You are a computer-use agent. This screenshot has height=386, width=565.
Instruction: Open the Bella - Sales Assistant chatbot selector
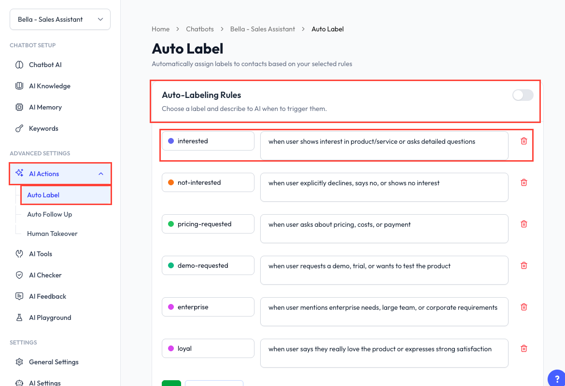(x=60, y=19)
